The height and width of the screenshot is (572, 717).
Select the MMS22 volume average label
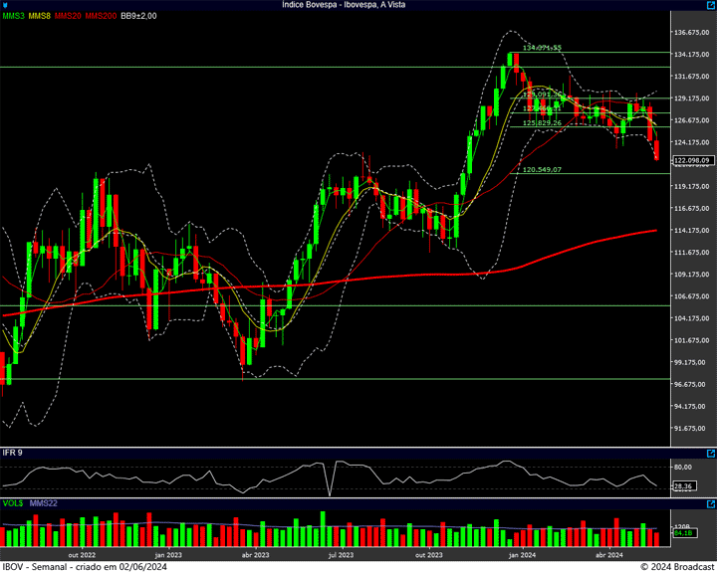44,503
